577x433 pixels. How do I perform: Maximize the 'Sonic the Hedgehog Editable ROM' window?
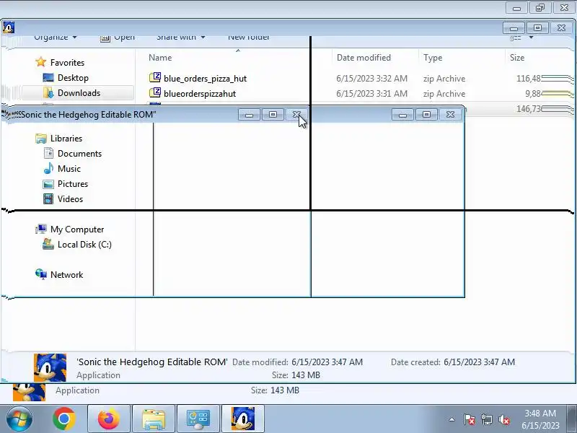(x=273, y=115)
